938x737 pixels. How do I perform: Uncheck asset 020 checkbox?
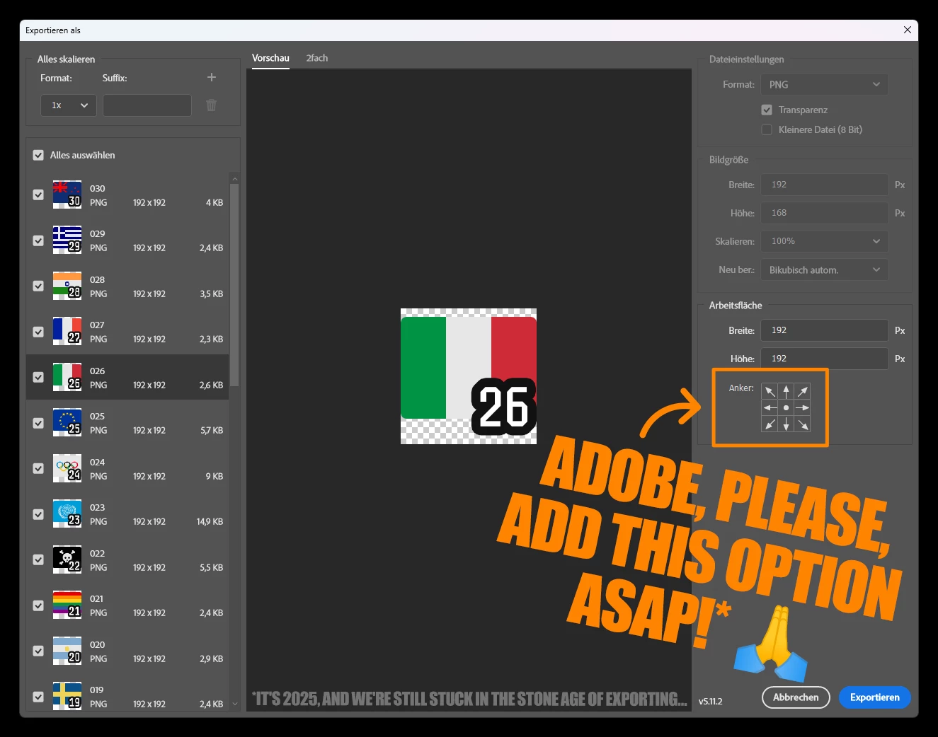(38, 651)
